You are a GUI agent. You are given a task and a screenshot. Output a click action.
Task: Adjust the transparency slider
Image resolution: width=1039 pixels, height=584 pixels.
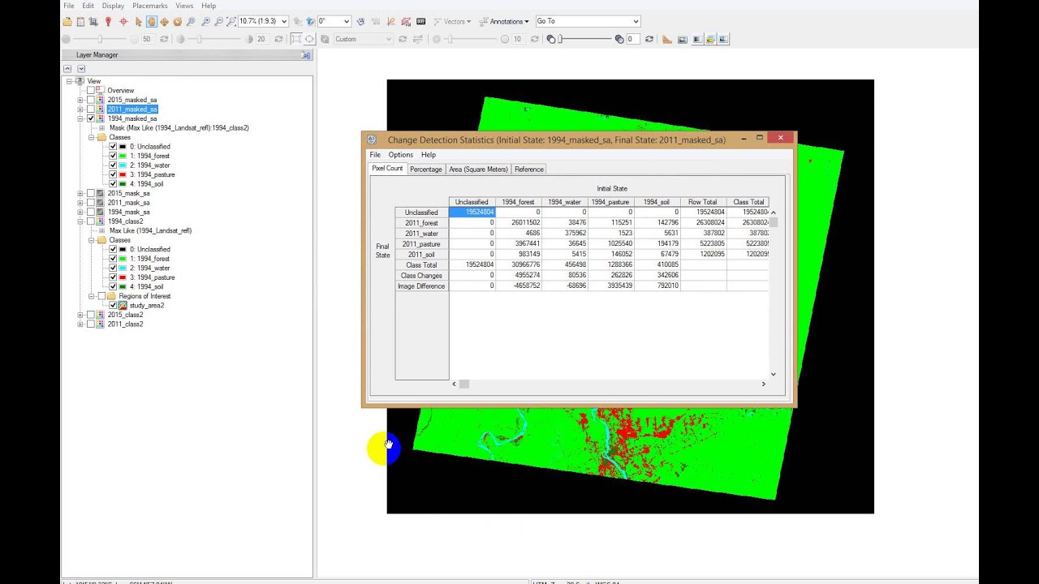point(584,39)
